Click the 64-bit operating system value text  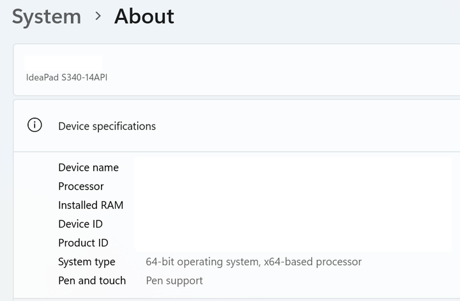click(x=254, y=262)
